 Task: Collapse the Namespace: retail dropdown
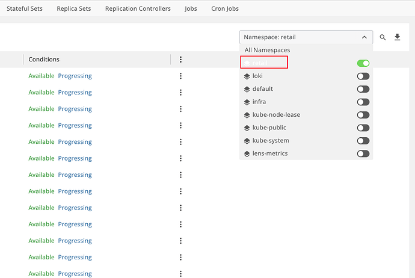click(364, 37)
